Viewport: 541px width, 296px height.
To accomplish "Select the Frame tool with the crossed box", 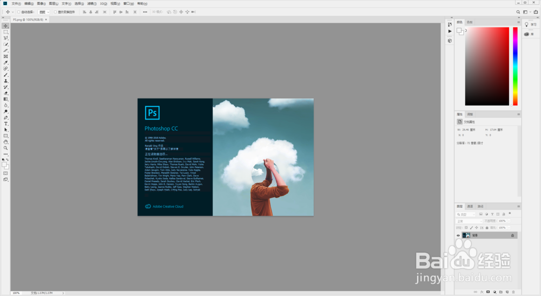I will (5, 57).
